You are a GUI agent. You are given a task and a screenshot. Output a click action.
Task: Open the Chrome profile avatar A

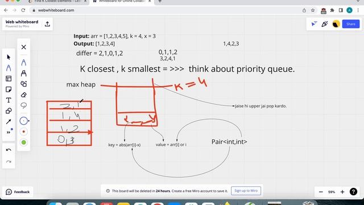[x=349, y=10]
